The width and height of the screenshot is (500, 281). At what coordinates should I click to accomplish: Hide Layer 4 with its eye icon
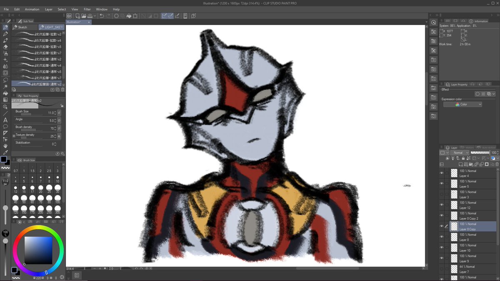point(442,173)
